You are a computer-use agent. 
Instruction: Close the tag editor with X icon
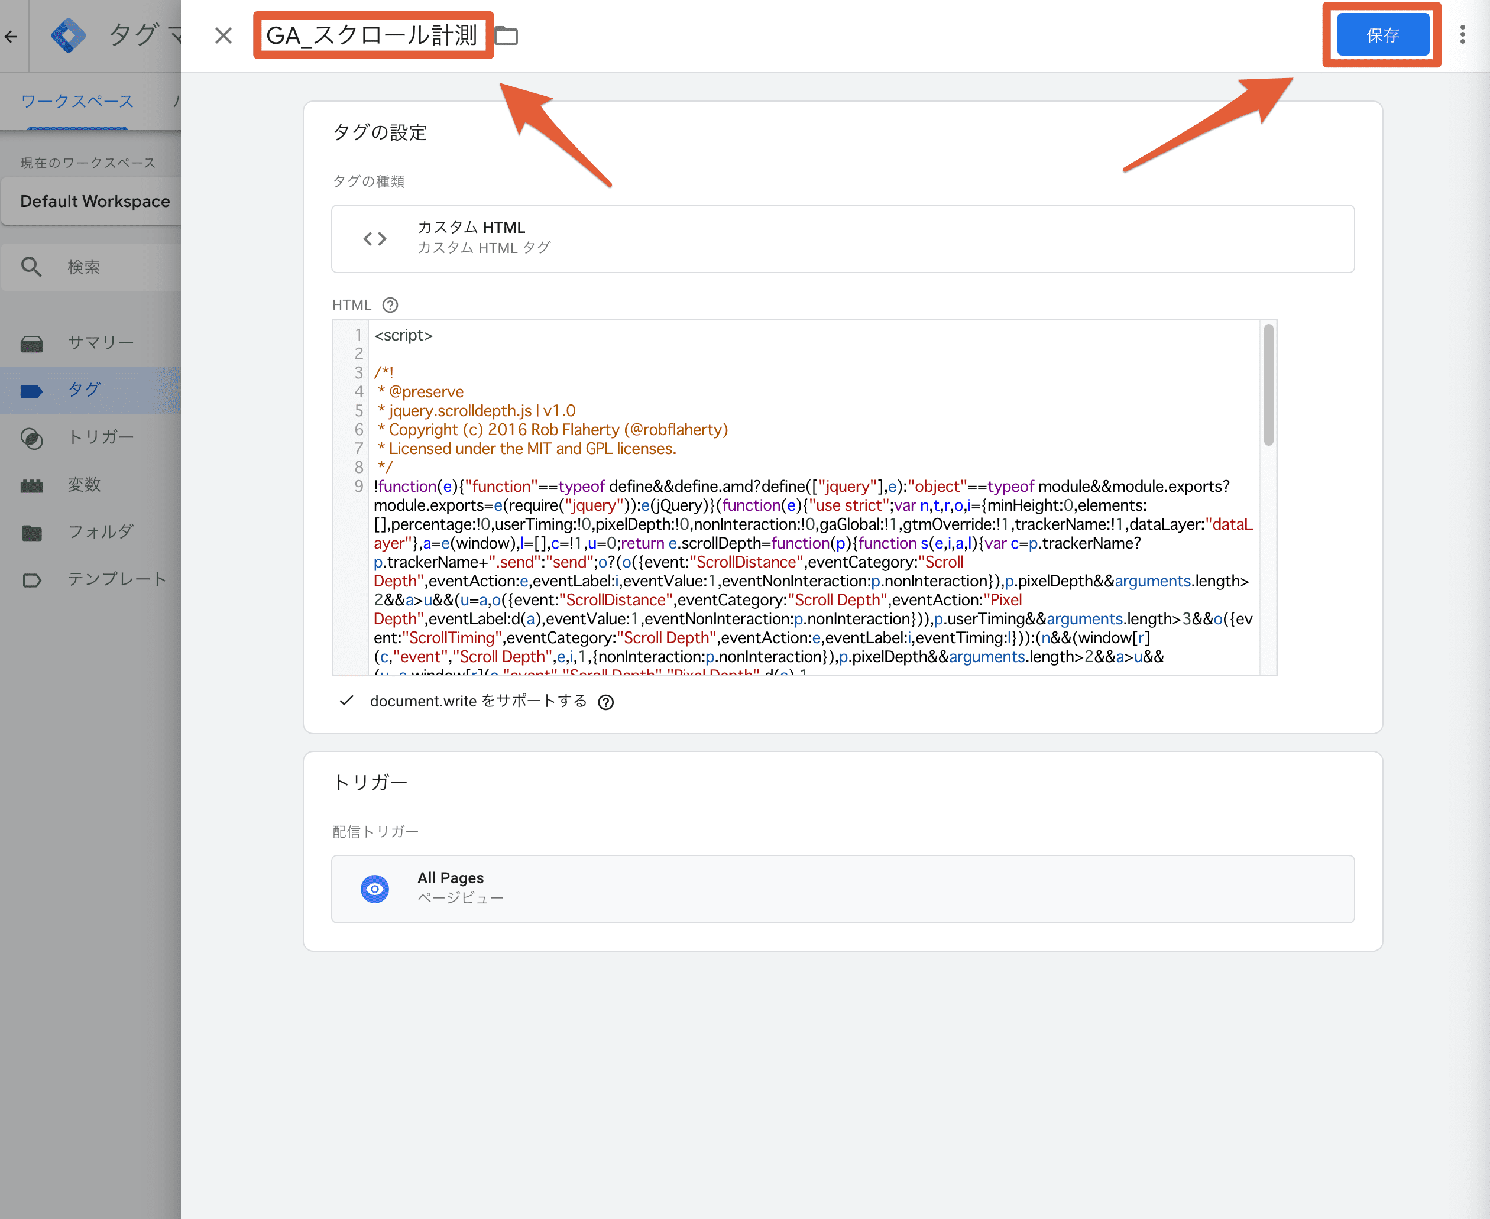tap(223, 35)
